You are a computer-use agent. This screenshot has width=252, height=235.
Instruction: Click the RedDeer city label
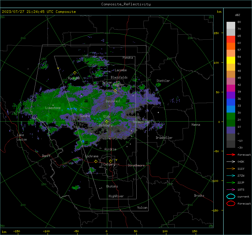(119, 85)
